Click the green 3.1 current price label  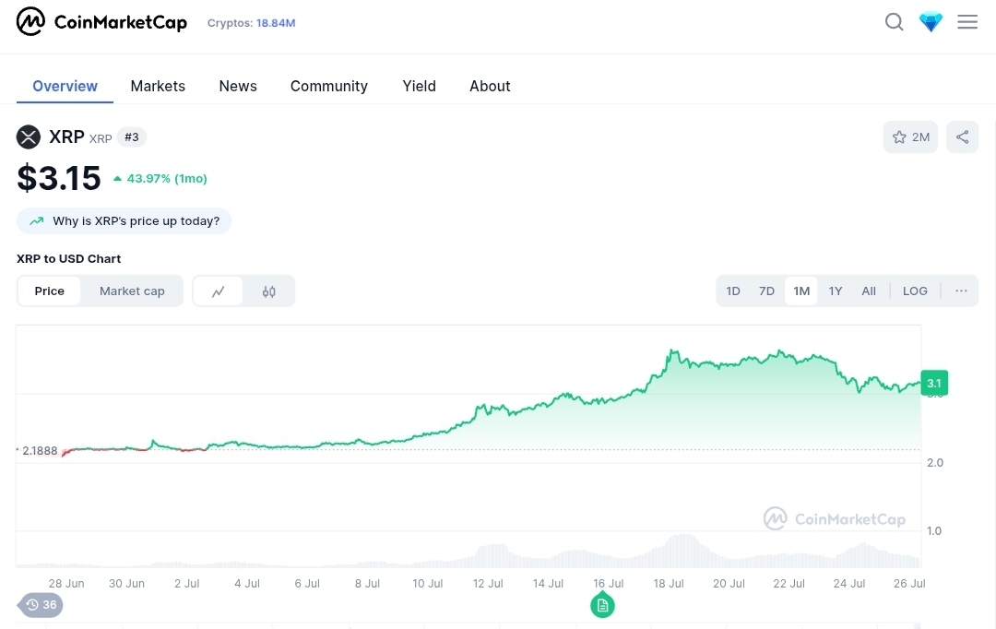pos(933,383)
